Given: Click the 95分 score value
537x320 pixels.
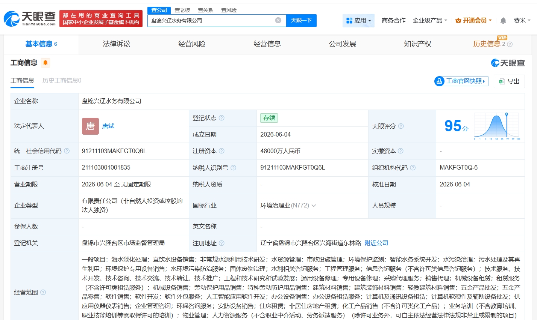Looking at the screenshot, I should [456, 126].
